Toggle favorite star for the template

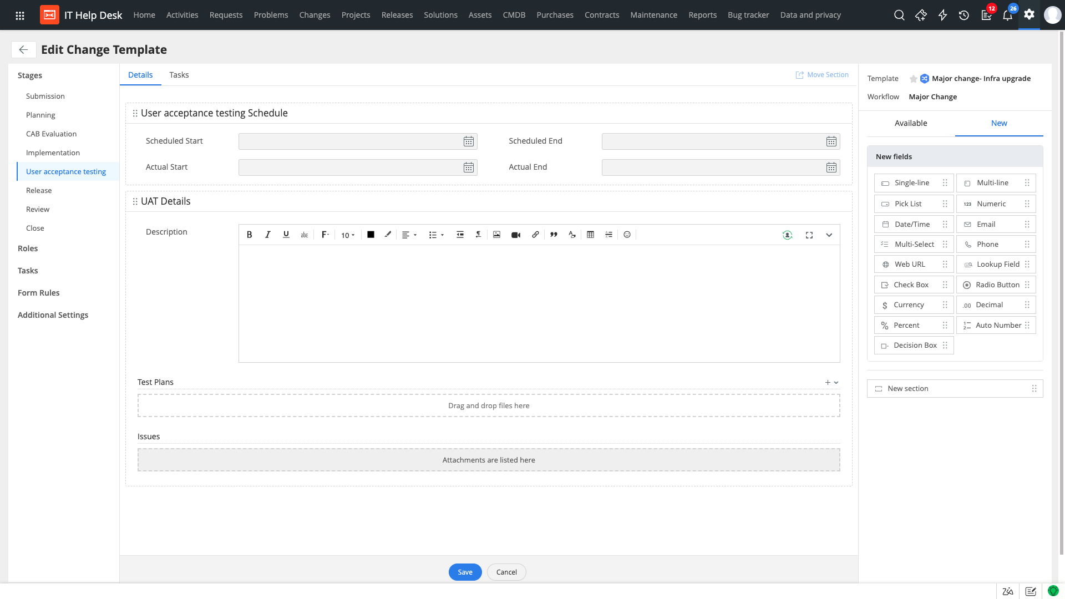coord(913,79)
